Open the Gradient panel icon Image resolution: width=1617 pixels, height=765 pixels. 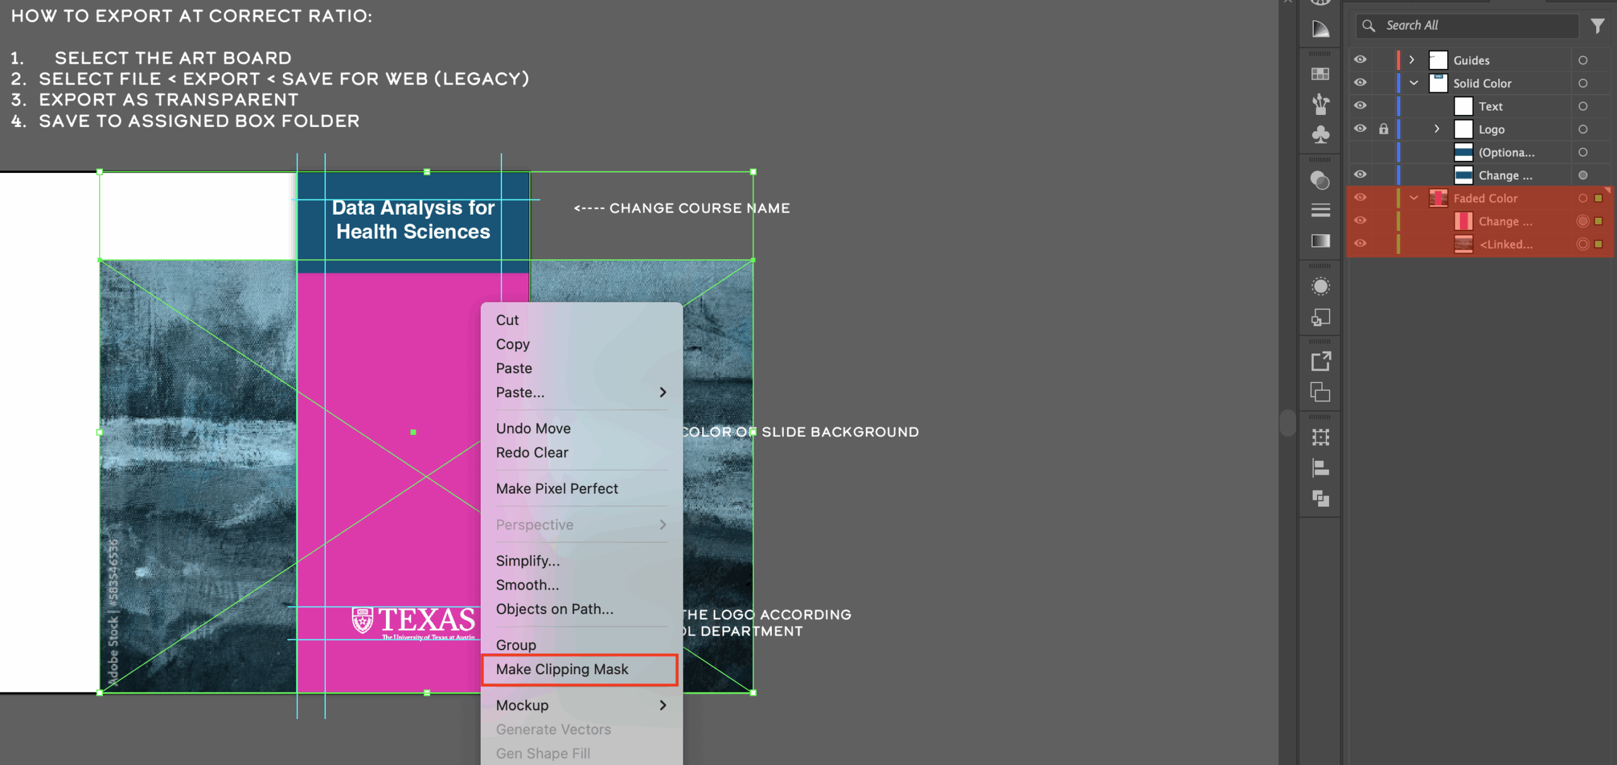[x=1320, y=240]
